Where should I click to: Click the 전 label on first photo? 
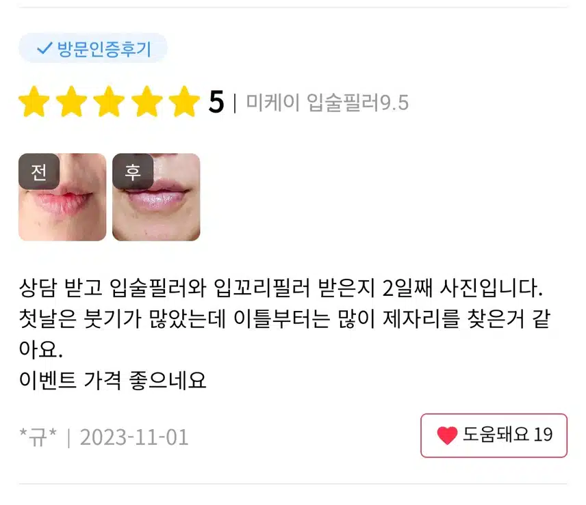tap(39, 172)
